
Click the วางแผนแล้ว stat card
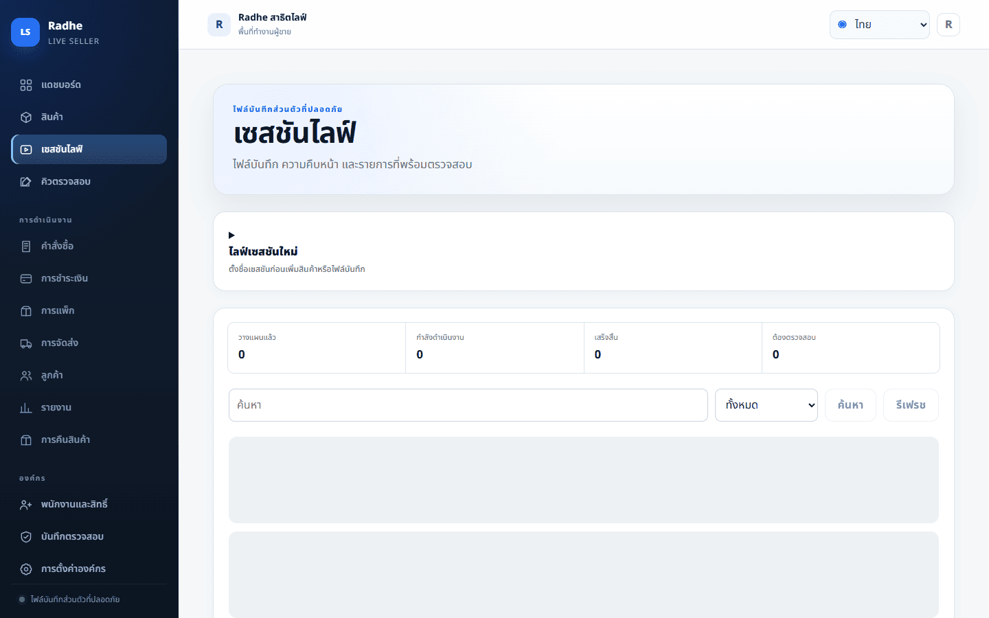pyautogui.click(x=317, y=348)
